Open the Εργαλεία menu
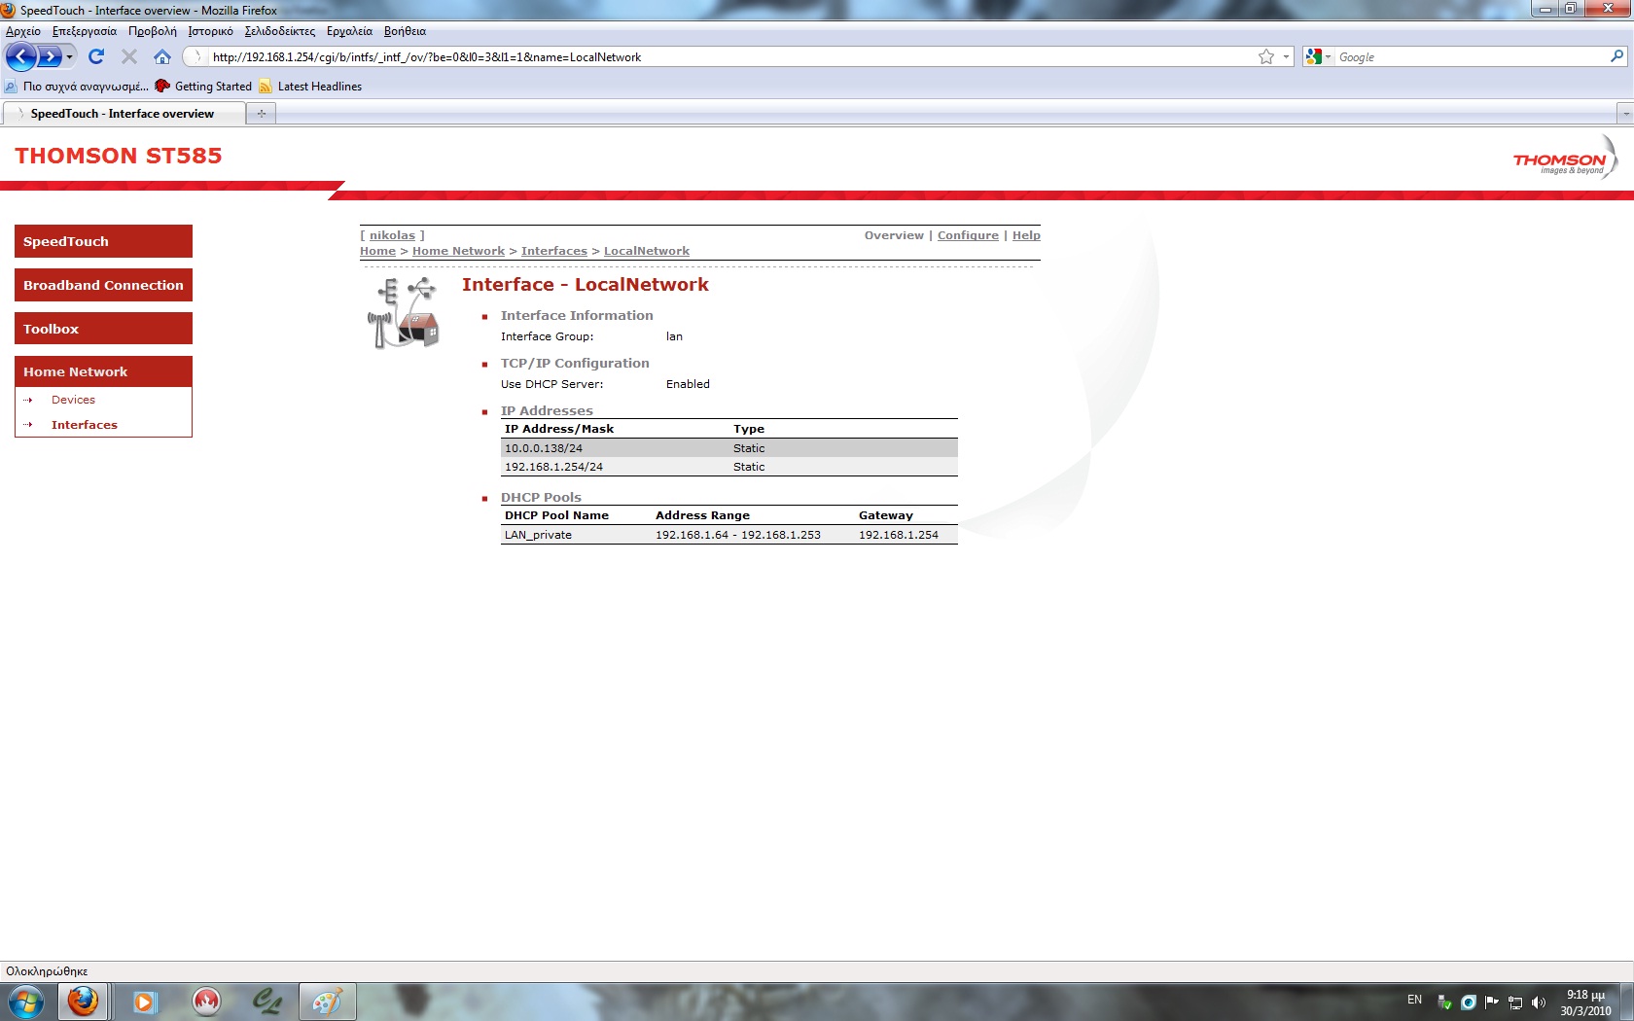This screenshot has width=1634, height=1021. click(349, 31)
